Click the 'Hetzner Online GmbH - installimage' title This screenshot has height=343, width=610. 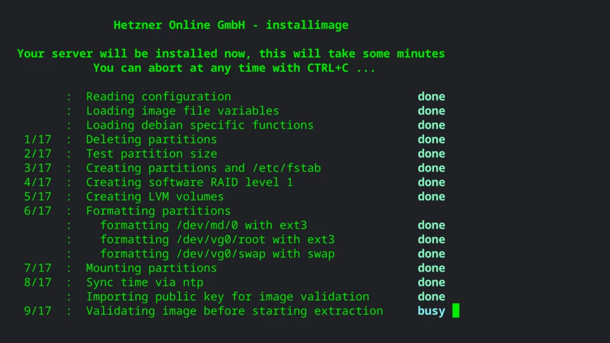pyautogui.click(x=231, y=25)
